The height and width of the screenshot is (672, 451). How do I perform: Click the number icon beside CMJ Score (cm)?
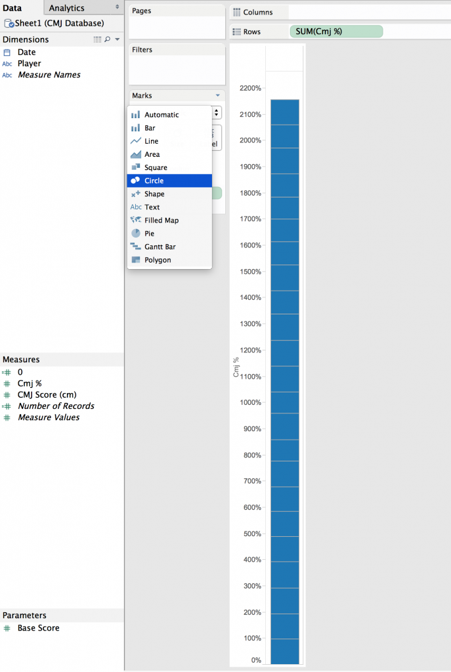pyautogui.click(x=7, y=394)
